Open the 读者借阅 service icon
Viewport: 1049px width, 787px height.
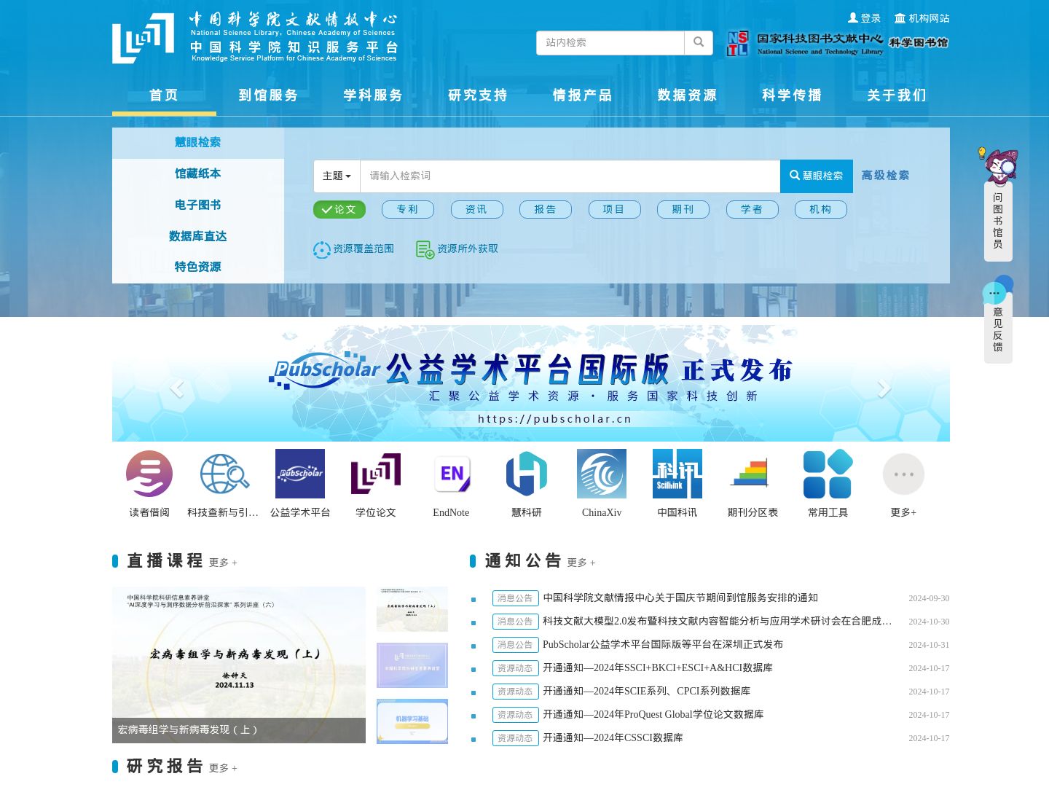pos(149,474)
